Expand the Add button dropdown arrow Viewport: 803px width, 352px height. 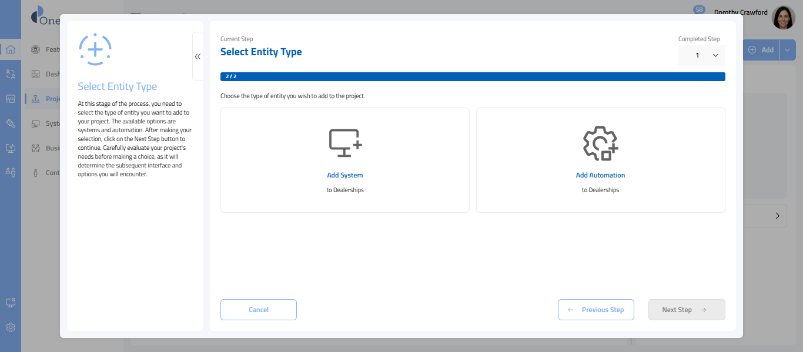coord(787,50)
